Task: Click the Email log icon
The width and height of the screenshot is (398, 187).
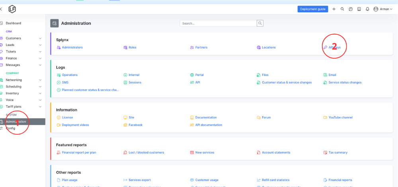Action: [x=325, y=75]
